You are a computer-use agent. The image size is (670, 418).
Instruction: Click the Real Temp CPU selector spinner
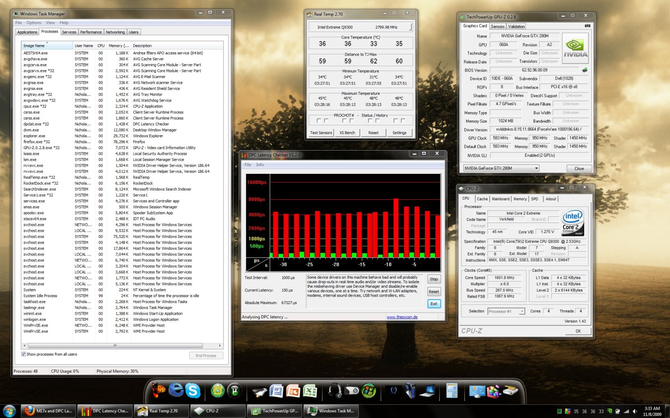click(x=410, y=27)
